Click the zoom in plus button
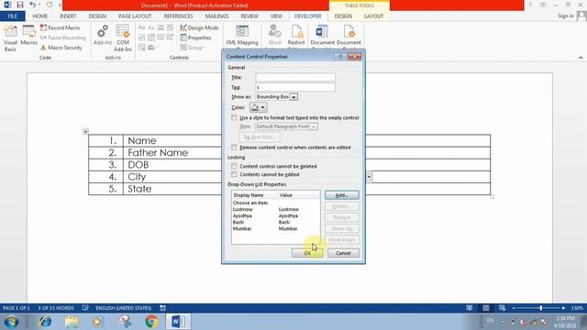The image size is (587, 330). point(563,308)
